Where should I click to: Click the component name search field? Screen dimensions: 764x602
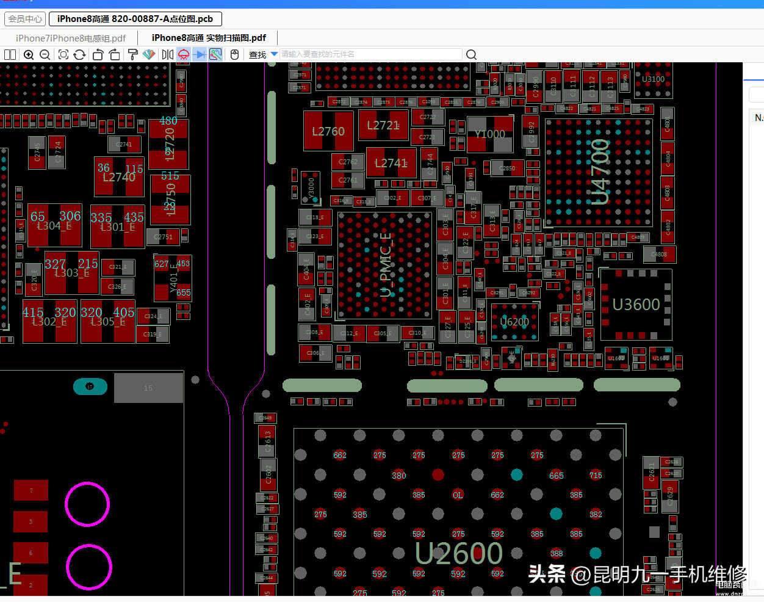point(370,54)
